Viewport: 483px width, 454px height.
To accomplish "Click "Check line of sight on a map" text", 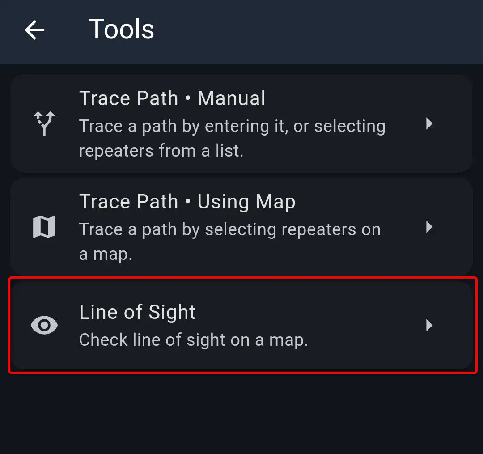I will (193, 340).
